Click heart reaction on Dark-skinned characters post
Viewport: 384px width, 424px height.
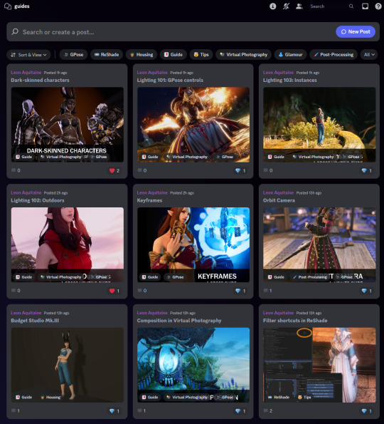click(x=114, y=170)
